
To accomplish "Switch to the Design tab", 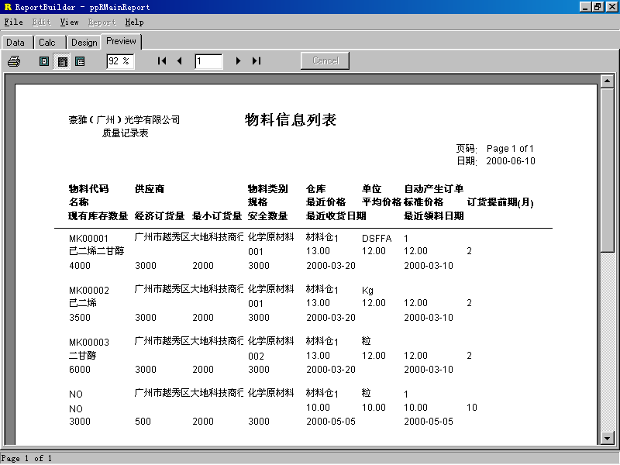I will [84, 43].
